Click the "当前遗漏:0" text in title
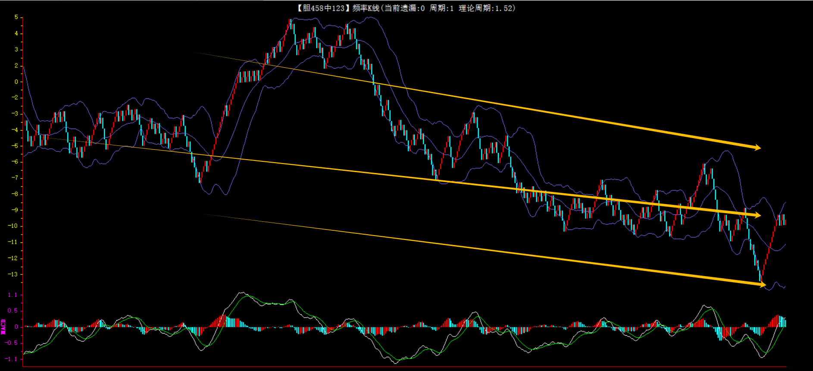813x371 pixels. (404, 8)
